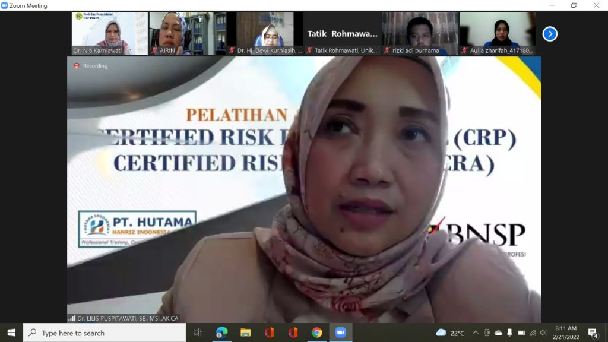Check the battery status icon in system tray
Viewport: 608px width, 342px height.
tap(521, 332)
